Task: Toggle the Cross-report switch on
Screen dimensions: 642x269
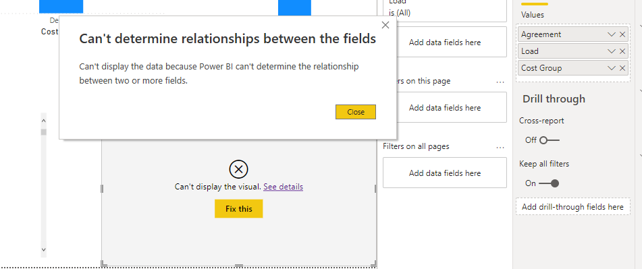Action: click(549, 140)
